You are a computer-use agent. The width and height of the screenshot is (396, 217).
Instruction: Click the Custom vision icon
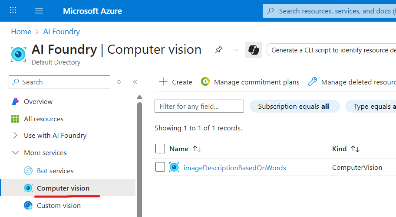click(x=28, y=205)
